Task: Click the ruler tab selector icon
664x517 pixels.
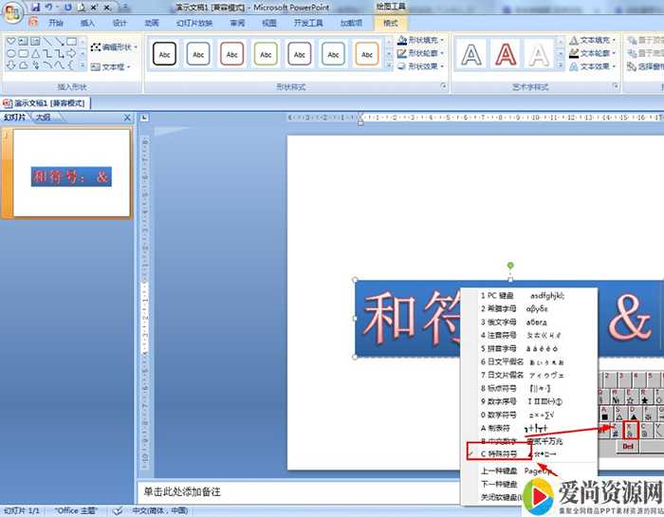Action: tap(144, 118)
